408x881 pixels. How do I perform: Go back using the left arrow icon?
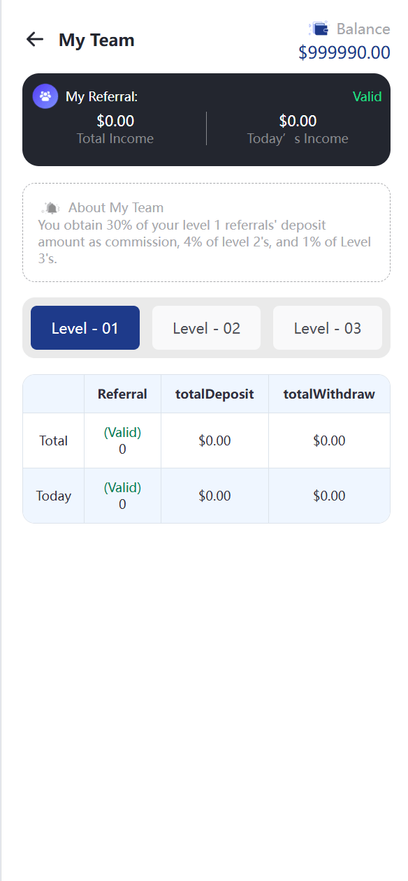coord(35,39)
